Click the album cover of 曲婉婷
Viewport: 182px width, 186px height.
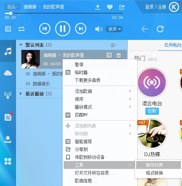point(31,59)
